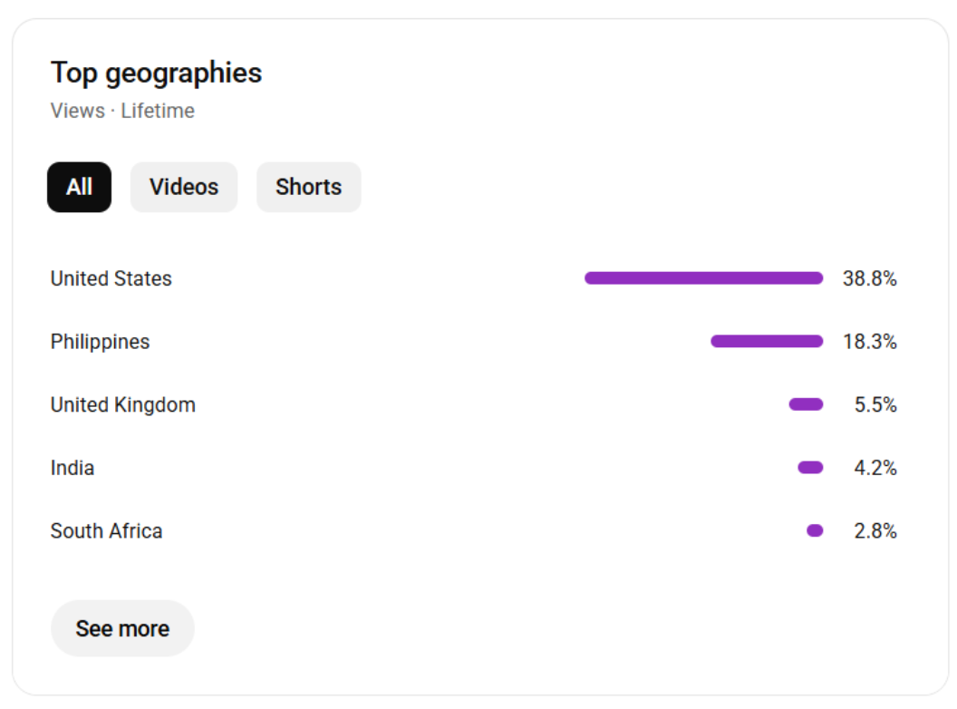This screenshot has width=957, height=709.
Task: Click the 18.3% value for Philippines
Action: (x=869, y=342)
